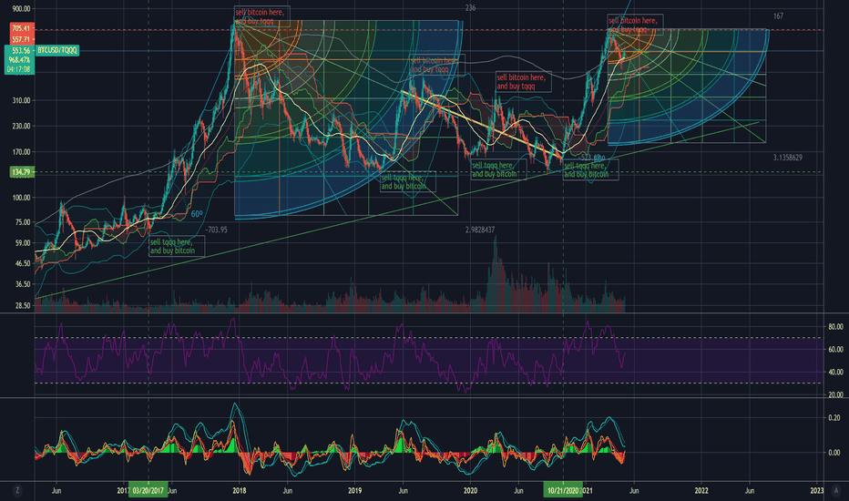Click the 0.20 level on the MACD scale

pyautogui.click(x=834, y=417)
